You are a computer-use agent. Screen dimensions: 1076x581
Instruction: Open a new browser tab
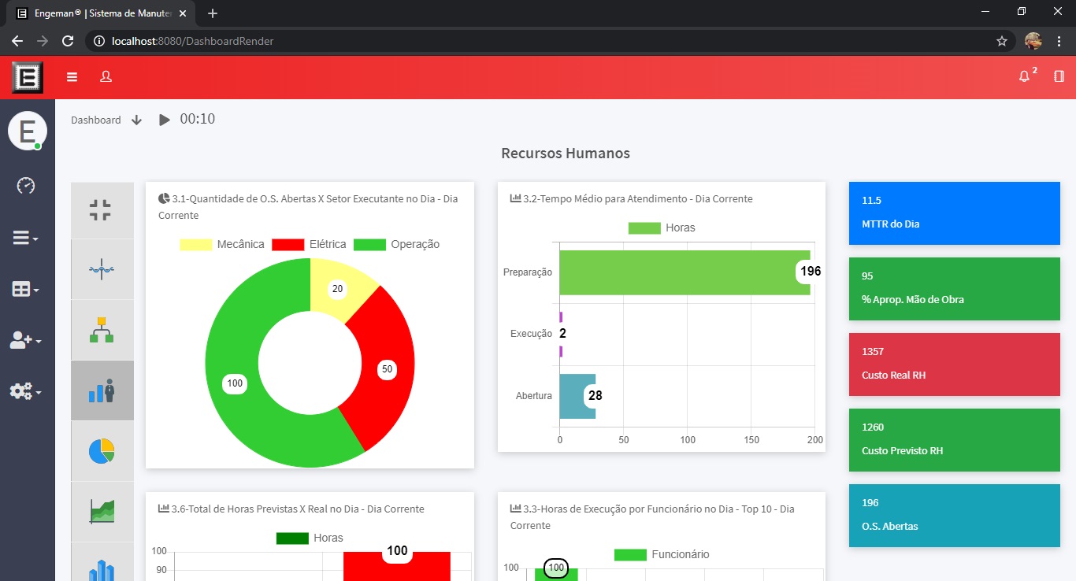click(213, 13)
